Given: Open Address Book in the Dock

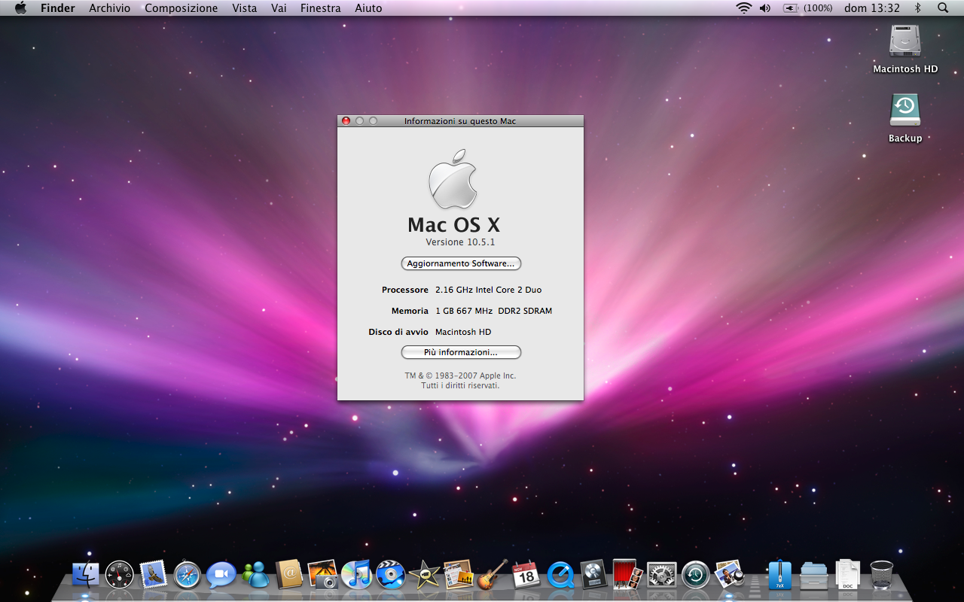Looking at the screenshot, I should 289,575.
